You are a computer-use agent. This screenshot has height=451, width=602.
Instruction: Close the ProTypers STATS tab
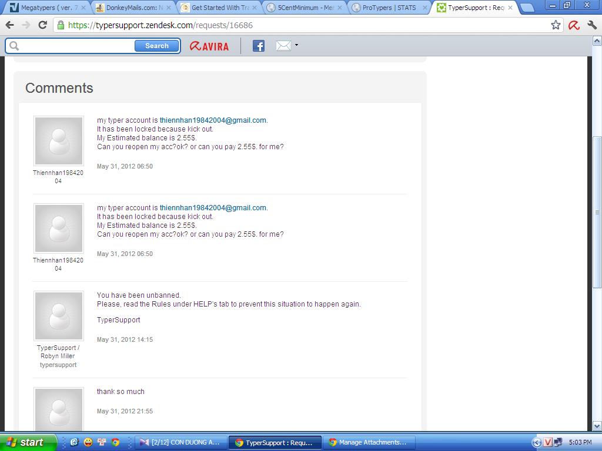(424, 8)
